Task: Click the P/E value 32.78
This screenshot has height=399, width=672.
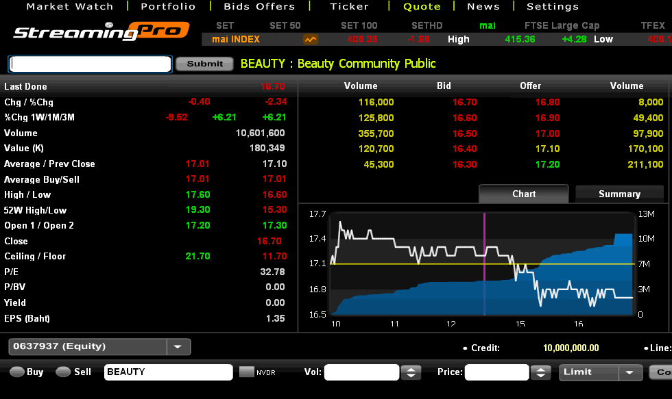Action: 273,272
